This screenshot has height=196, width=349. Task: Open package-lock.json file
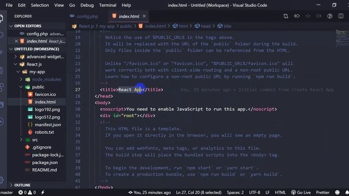tap(47, 155)
